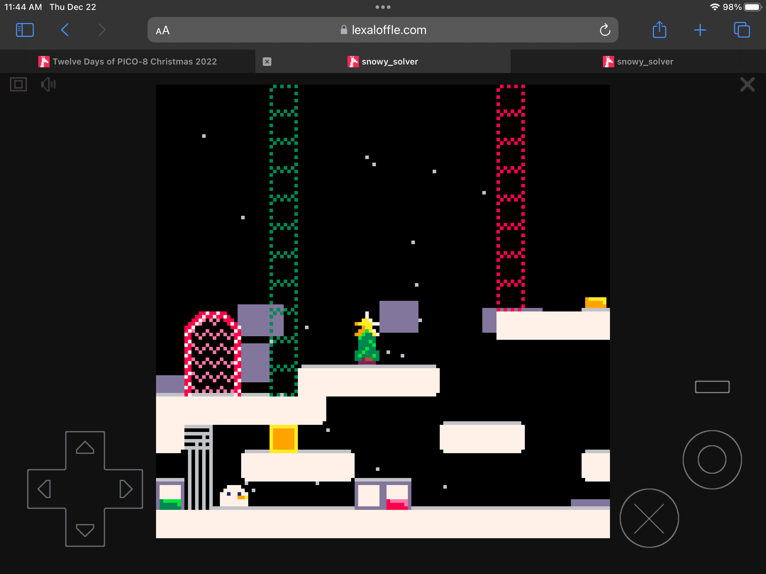Tap the PICO-8 X action button
This screenshot has height=574, width=766.
pyautogui.click(x=649, y=518)
